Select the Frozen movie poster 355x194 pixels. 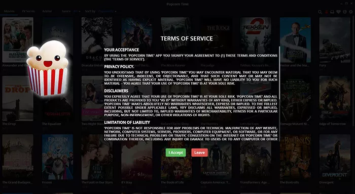[x=57, y=157]
